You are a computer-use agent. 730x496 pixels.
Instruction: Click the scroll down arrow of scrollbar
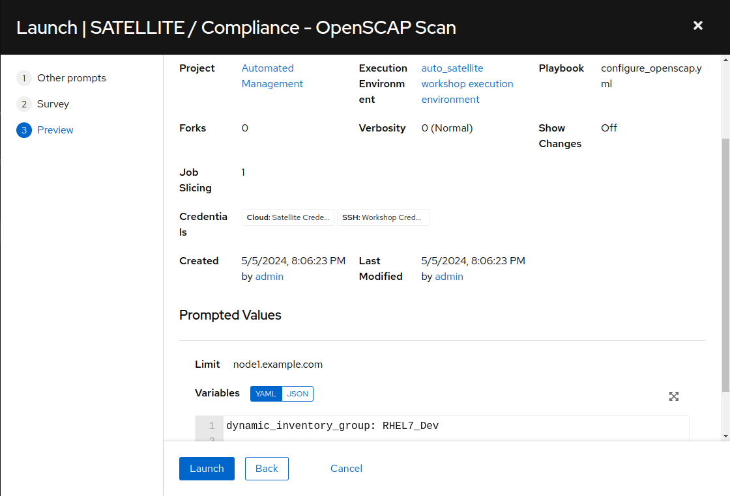(725, 435)
